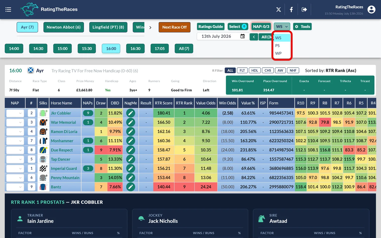Open NagMe pencil for Monhammer
Viewport: 381px width, 238px height.
coord(131,141)
